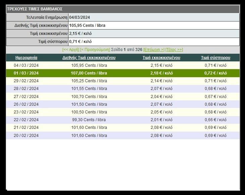245x195 pixels.
Task: Select the highlighted 01 / 03 / 2024 row date
Action: click(26, 73)
